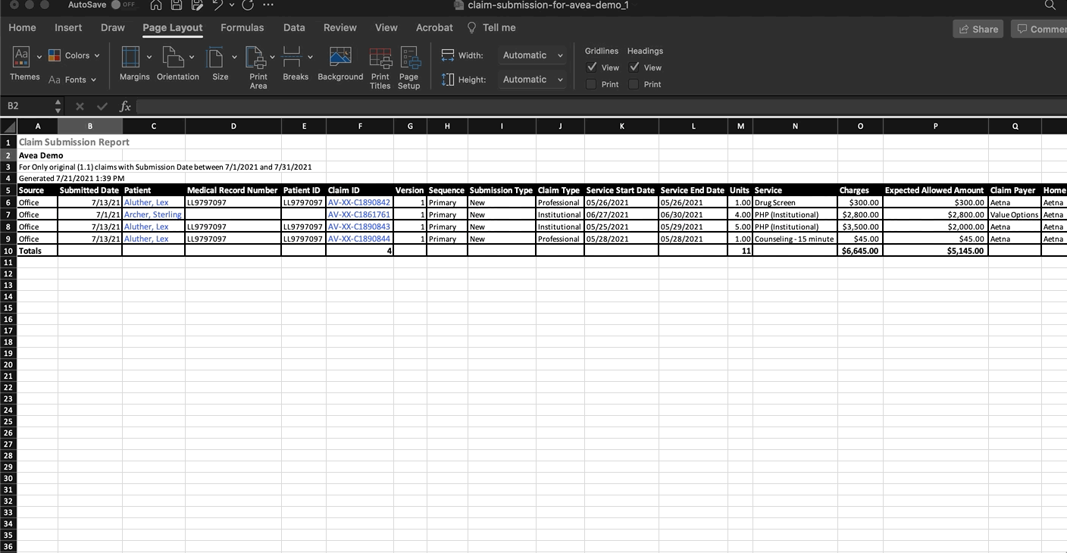
Task: Enable the Headings Print checkbox
Action: (x=634, y=84)
